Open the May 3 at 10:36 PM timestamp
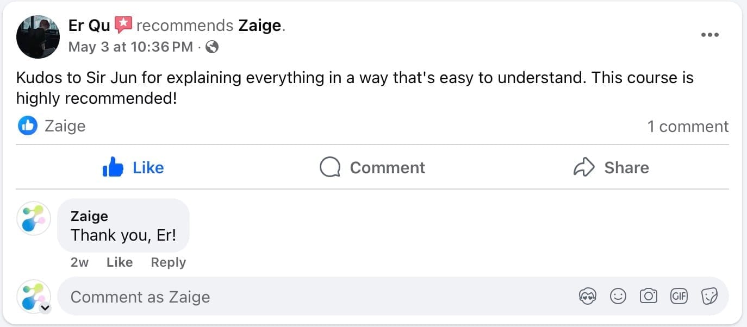This screenshot has width=747, height=327. click(130, 47)
